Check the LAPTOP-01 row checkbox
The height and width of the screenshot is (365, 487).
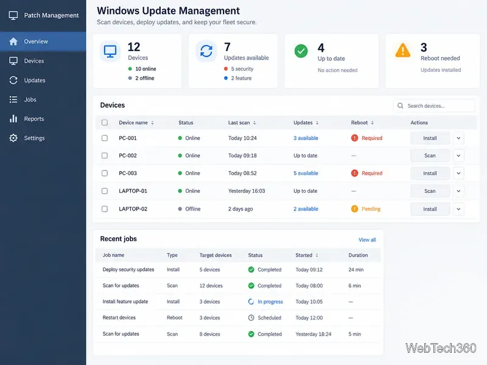[x=105, y=191]
